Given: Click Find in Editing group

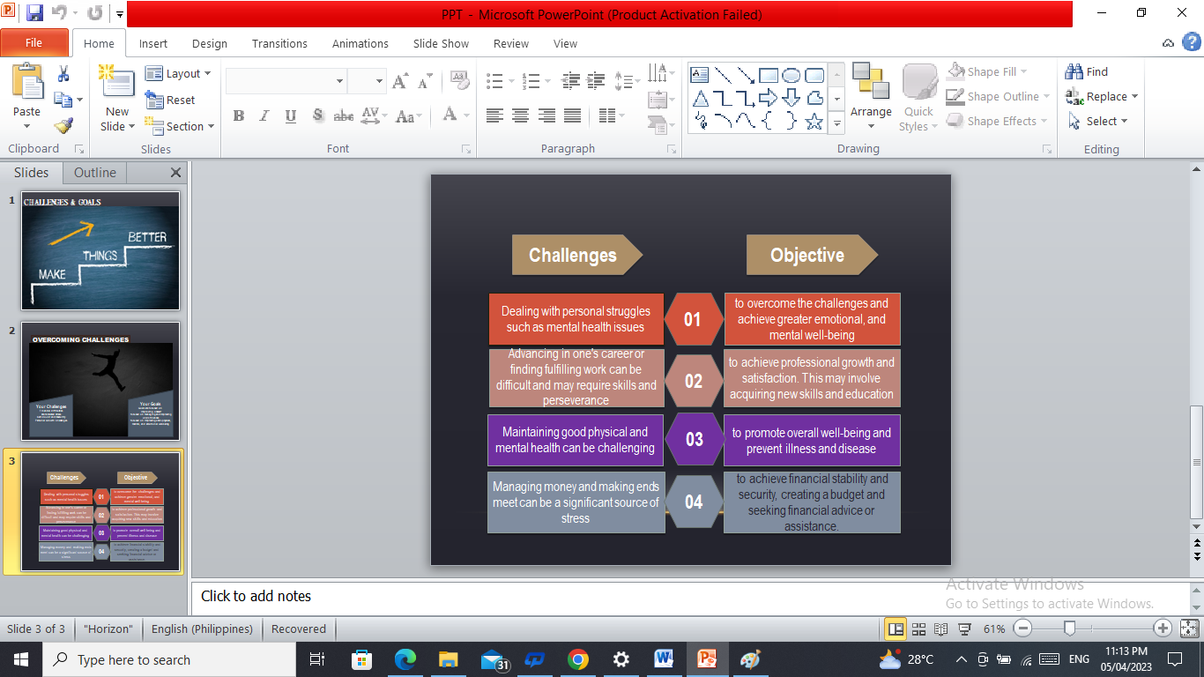Looking at the screenshot, I should [1087, 71].
